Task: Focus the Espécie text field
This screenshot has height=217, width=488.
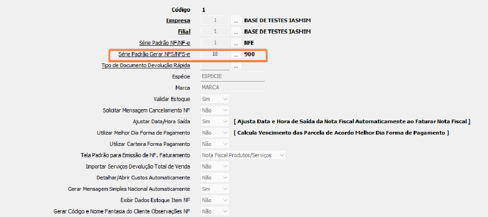Action: (232, 77)
